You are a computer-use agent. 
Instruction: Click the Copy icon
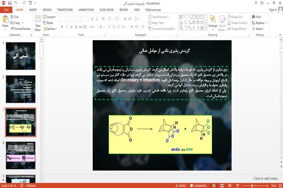pyautogui.click(x=12, y=23)
